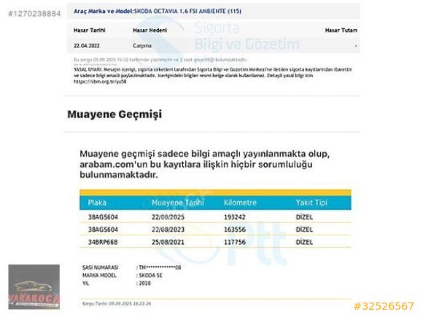This screenshot has width=423, height=317.
Task: Click the 'Araç Marka ve Model' SKODA OCTAVIA line
Action: tap(158, 12)
